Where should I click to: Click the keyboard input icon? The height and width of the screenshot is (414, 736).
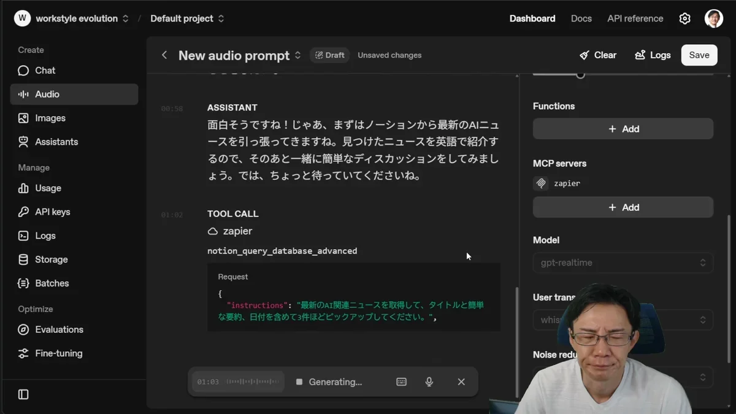click(402, 382)
